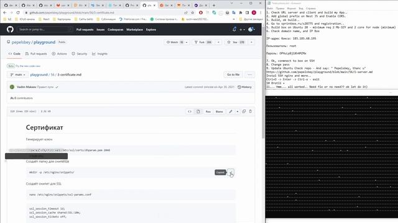398x223 pixels.
Task: Open Pull requests in the GitHub header
Action: [85, 30]
